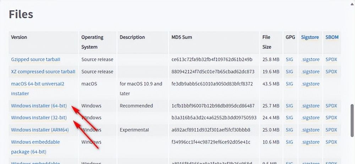
Task: Download Windows installer (32-bit)
Action: click(x=39, y=117)
